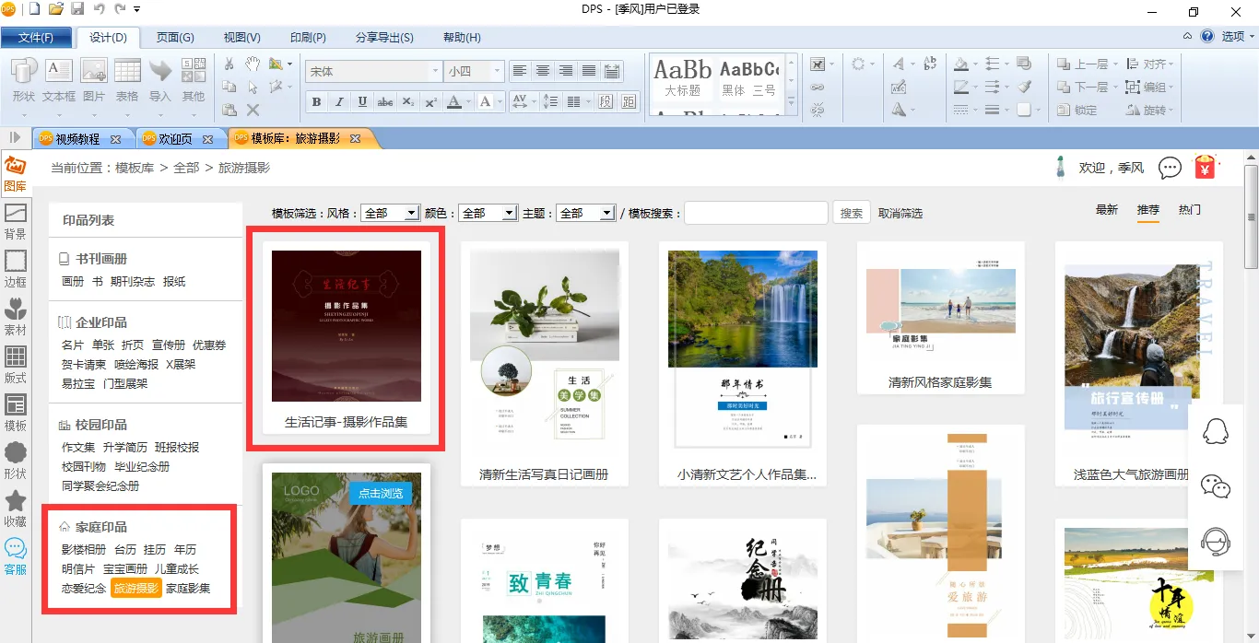1259x643 pixels.
Task: Switch to the 页面(G) ribbon tab
Action: click(174, 38)
